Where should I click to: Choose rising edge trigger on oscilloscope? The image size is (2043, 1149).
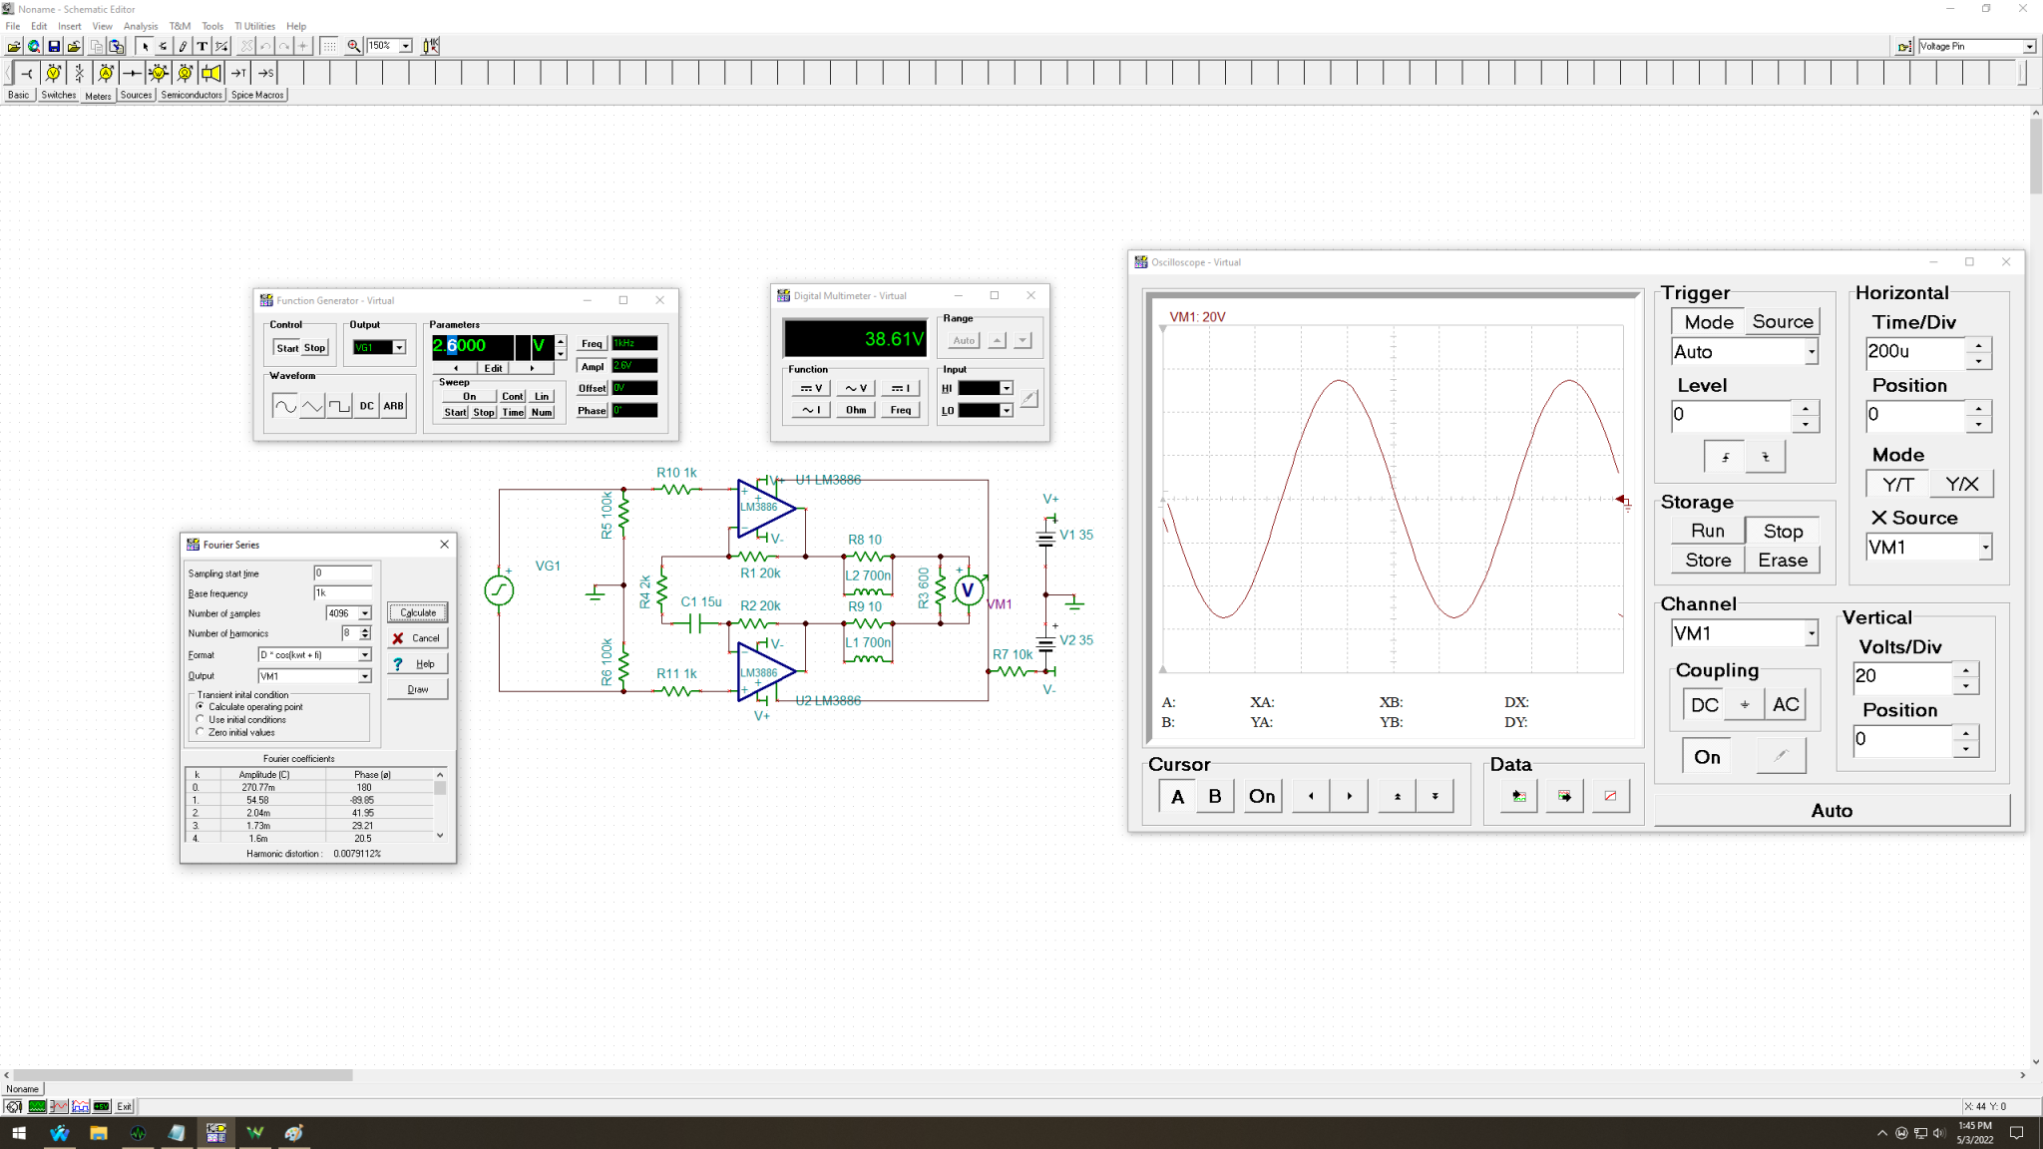coord(1725,457)
